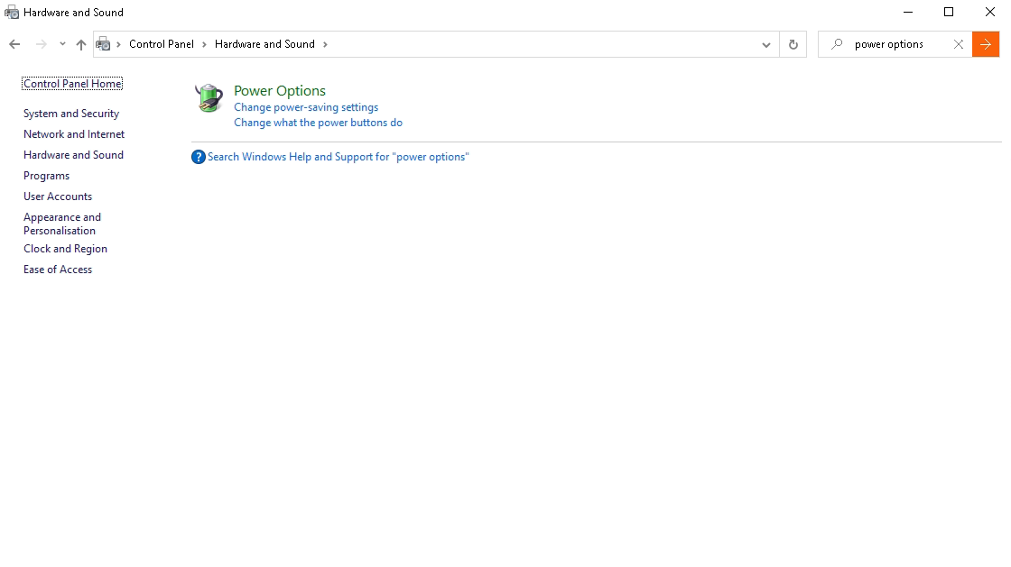Click the Back navigation arrow
The image size is (1011, 567).
(x=14, y=44)
